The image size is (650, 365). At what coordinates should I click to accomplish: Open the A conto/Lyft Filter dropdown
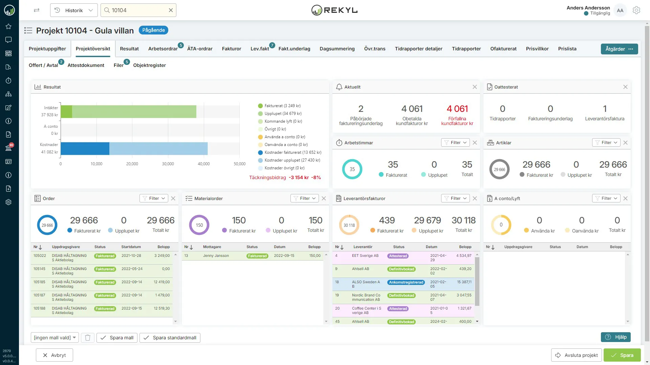pyautogui.click(x=606, y=198)
